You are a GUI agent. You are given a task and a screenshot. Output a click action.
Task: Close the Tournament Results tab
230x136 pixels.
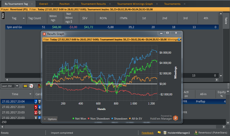[110, 4]
